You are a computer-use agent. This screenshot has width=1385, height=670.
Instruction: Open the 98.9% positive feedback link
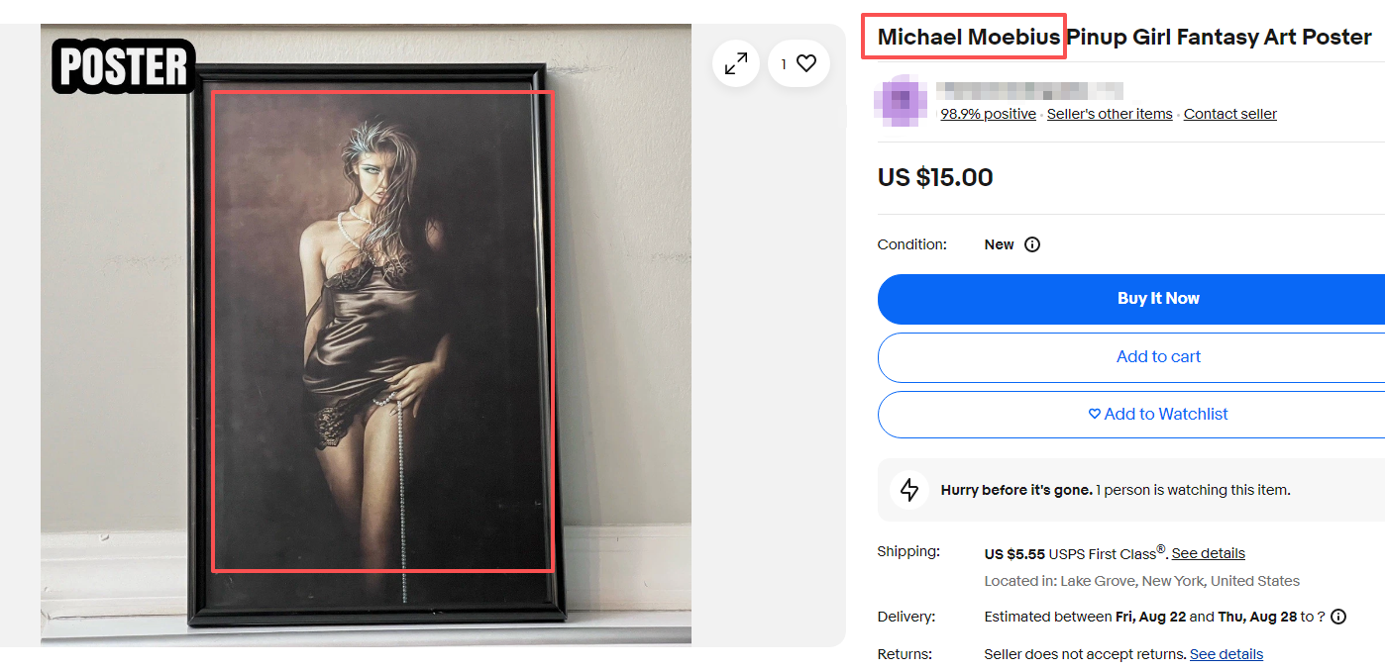click(988, 114)
